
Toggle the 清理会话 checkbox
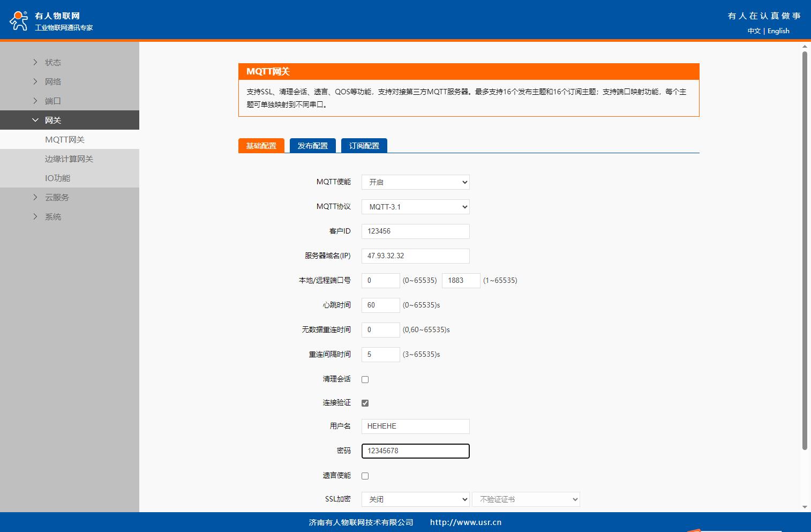pyautogui.click(x=365, y=379)
